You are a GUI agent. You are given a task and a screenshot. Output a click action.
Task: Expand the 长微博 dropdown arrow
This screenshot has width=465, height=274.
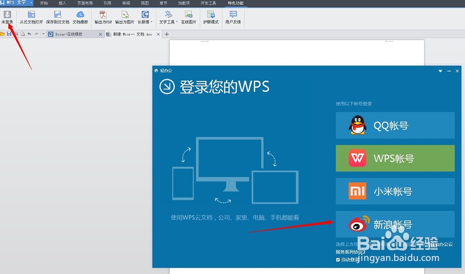pos(152,22)
